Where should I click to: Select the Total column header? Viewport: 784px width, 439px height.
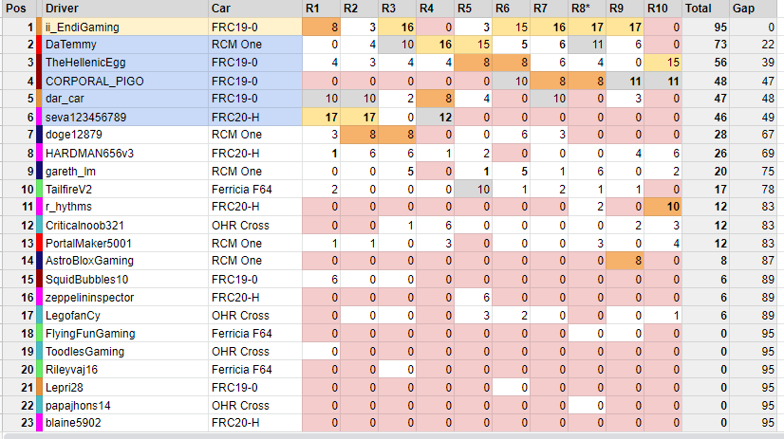pyautogui.click(x=699, y=9)
